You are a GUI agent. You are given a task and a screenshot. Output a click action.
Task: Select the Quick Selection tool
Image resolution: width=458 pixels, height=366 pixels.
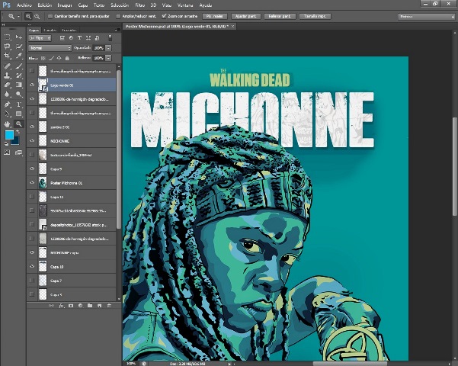[19, 47]
